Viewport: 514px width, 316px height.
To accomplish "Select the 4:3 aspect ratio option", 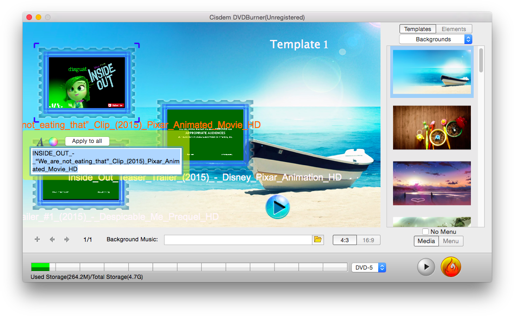I will click(344, 239).
